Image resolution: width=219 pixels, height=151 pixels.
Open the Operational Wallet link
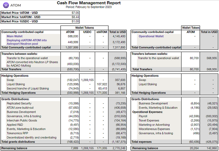[x=151, y=36]
